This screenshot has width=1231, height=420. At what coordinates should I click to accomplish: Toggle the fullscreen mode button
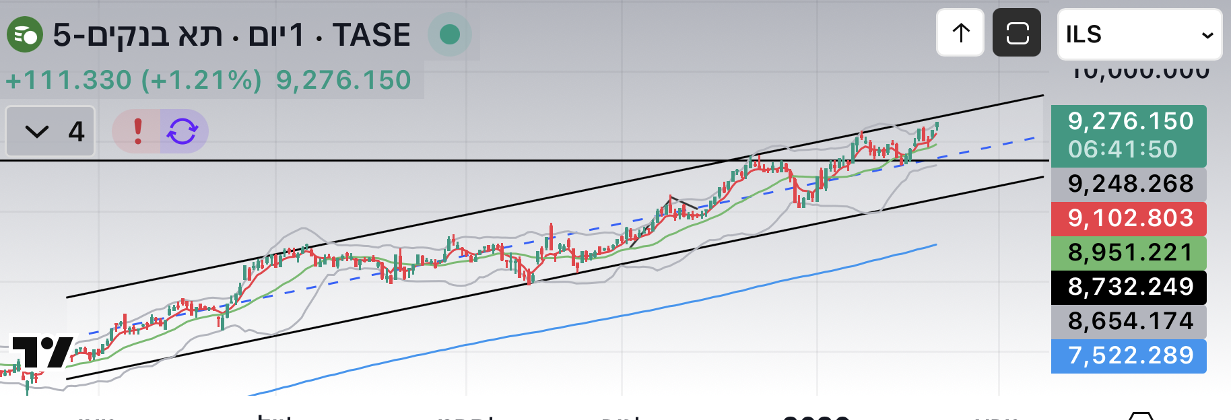[x=1017, y=33]
